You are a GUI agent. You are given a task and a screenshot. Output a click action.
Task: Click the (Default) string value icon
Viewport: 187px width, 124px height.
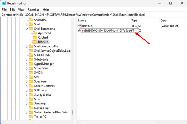pos(79,26)
